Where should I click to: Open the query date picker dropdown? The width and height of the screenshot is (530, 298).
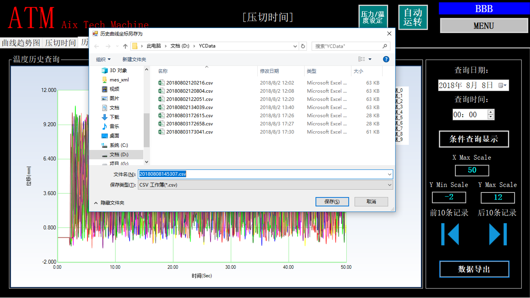pyautogui.click(x=503, y=86)
